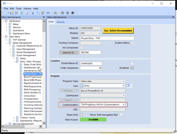Click the Back arrow navigation icon
Image resolution: width=177 pixels, height=134 pixels.
point(62,13)
